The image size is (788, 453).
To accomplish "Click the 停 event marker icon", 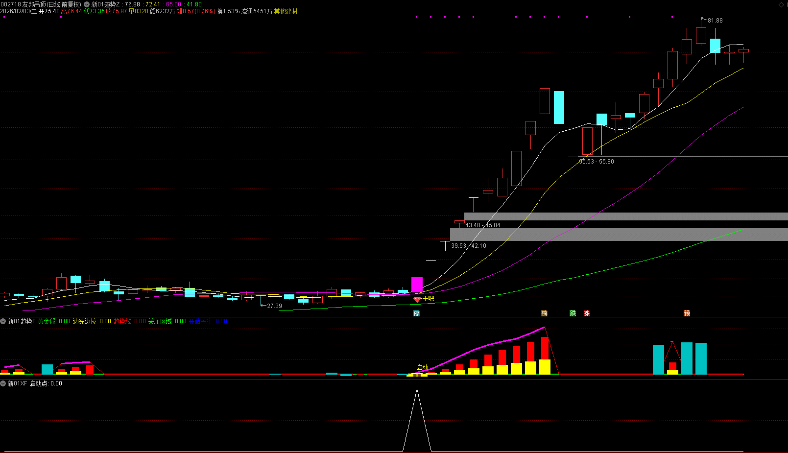I will click(x=416, y=313).
